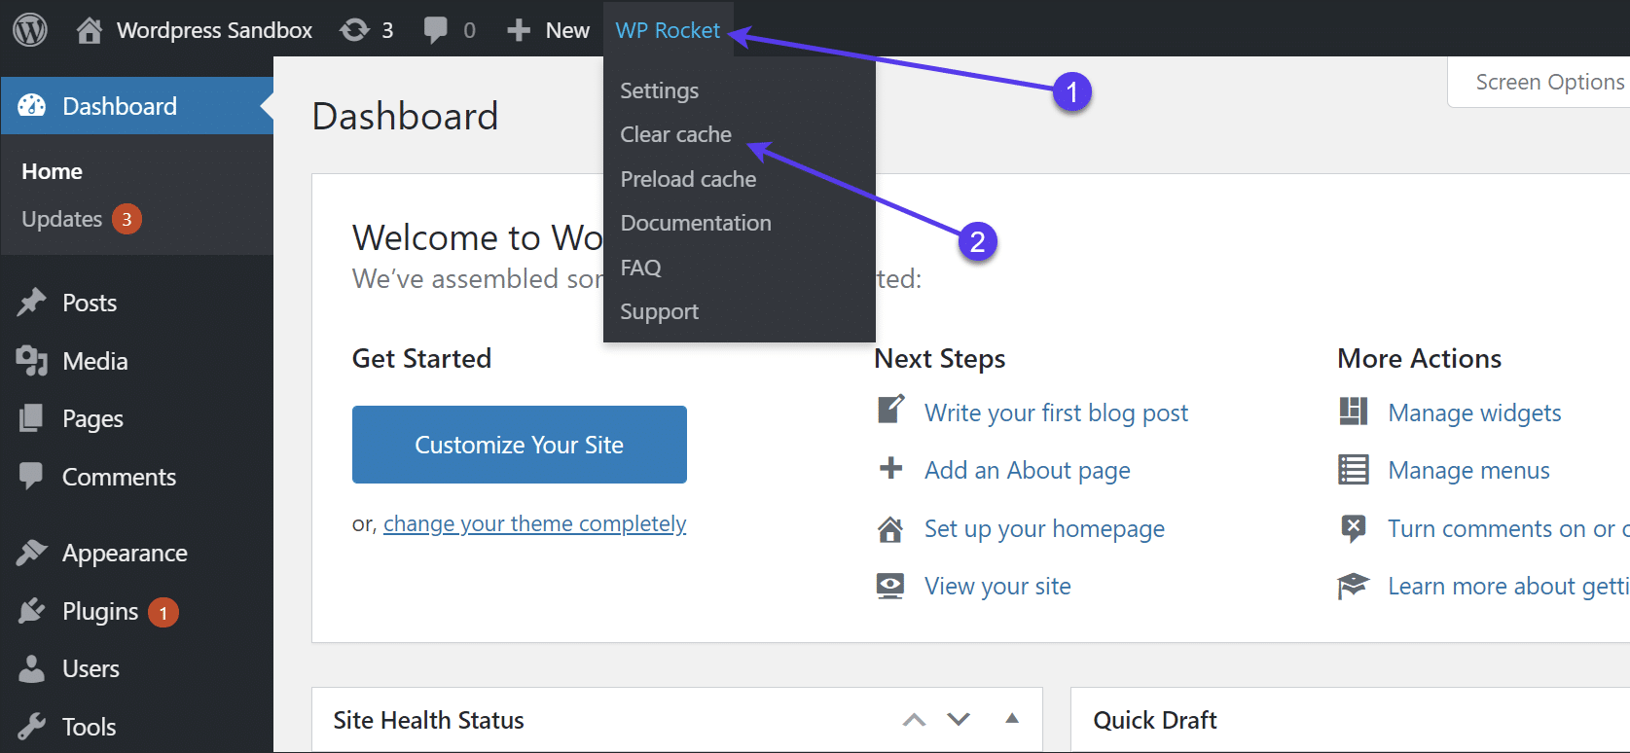This screenshot has width=1630, height=753.
Task: Open Posts via the pushpin icon
Action: [32, 303]
